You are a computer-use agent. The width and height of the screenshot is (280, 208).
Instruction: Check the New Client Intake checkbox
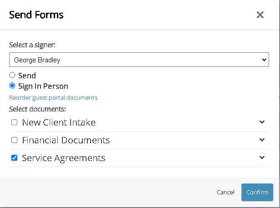[x=14, y=122]
